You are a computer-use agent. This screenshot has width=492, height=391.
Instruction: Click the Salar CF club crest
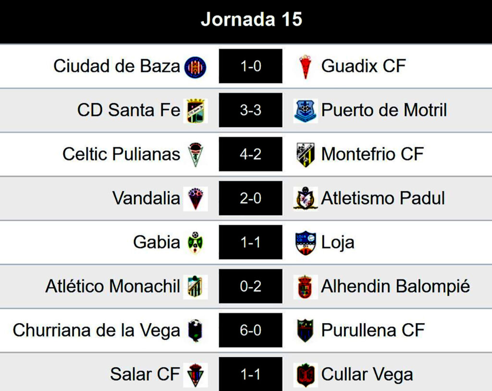[196, 375]
